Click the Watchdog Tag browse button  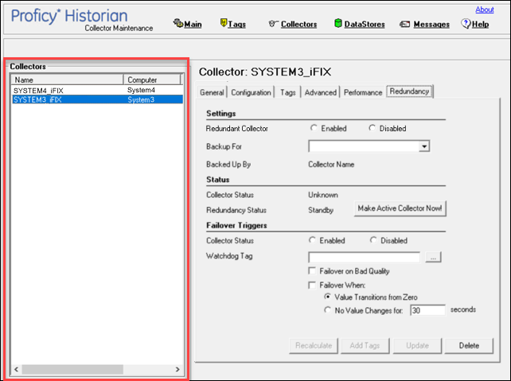433,257
